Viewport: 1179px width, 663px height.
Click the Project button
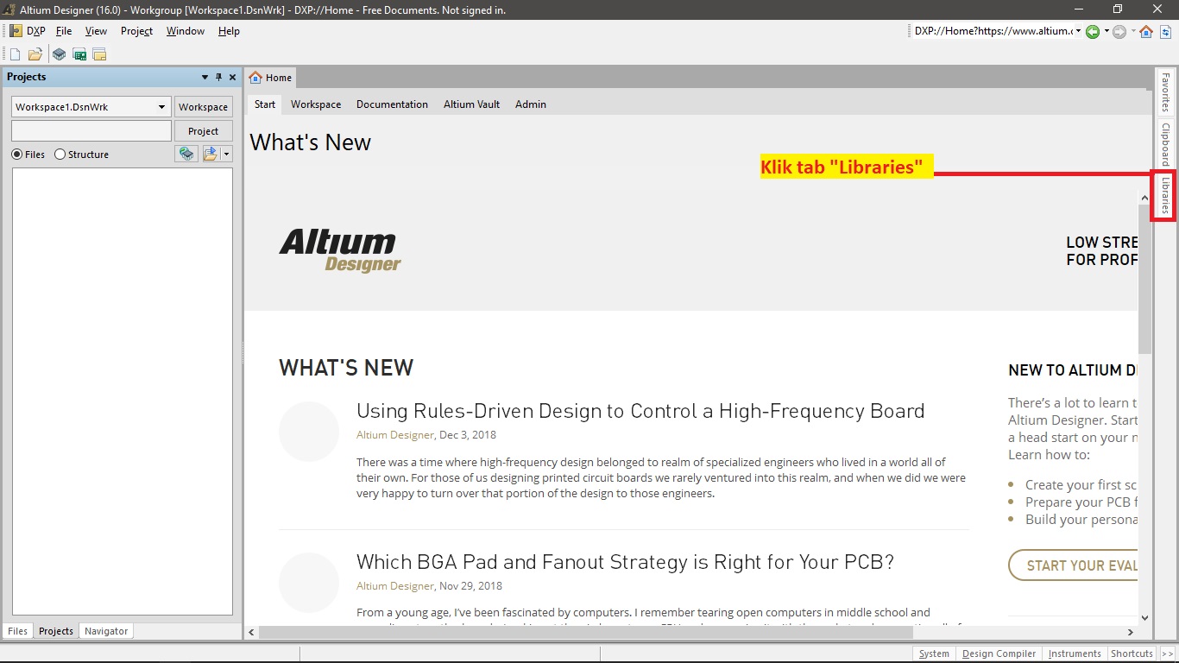coord(203,131)
